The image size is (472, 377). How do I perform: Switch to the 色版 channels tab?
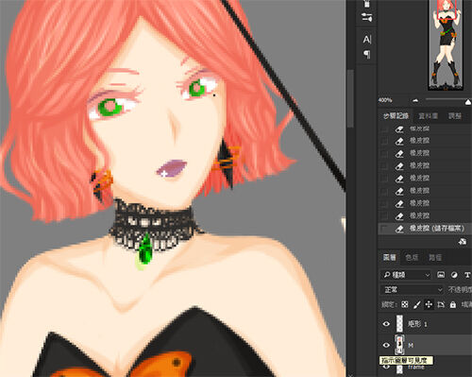pyautogui.click(x=412, y=258)
